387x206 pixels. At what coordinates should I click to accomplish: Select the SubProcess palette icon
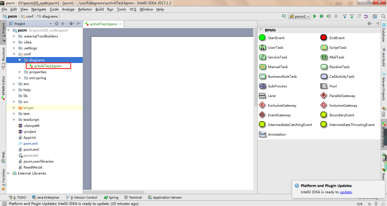[262, 86]
